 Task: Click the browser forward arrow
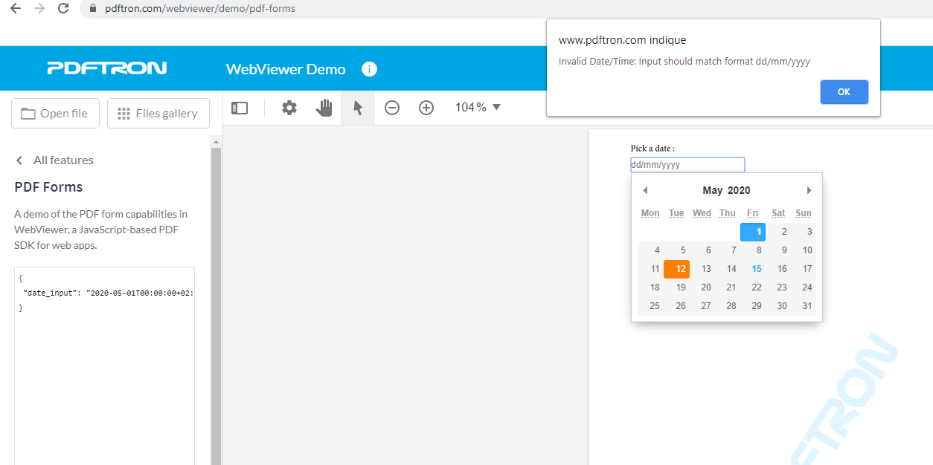point(39,9)
